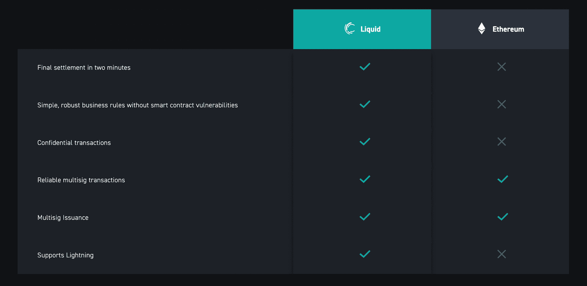Click Ethereum X mark for Final settlement row
The width and height of the screenshot is (587, 286).
[x=502, y=67]
